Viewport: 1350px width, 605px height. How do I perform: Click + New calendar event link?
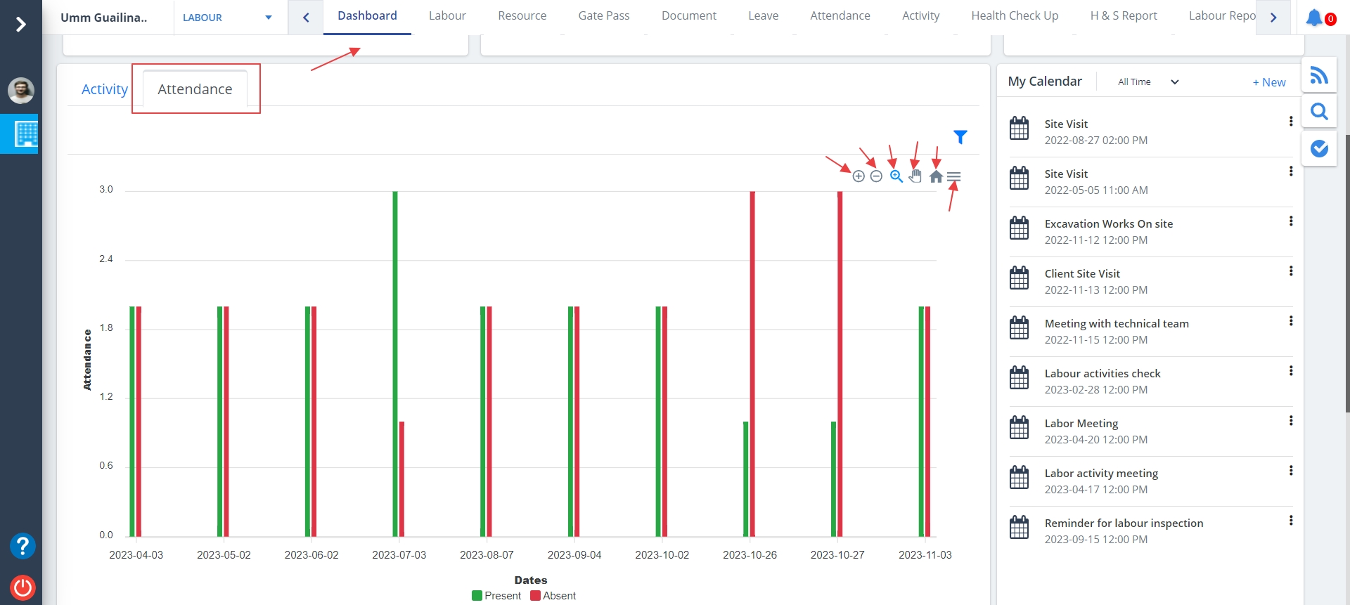click(x=1268, y=82)
